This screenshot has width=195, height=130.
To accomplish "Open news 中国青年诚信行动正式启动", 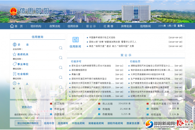I will [x=102, y=37].
